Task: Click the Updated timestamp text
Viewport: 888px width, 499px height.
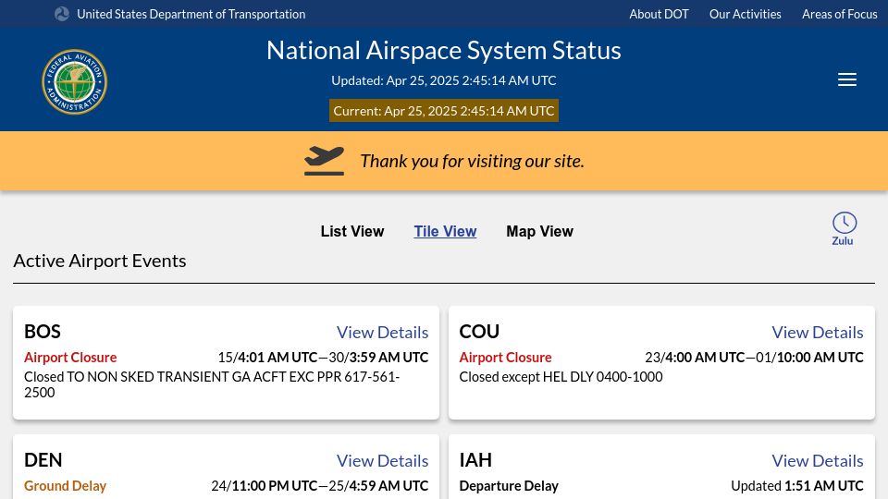Action: pyautogui.click(x=444, y=80)
